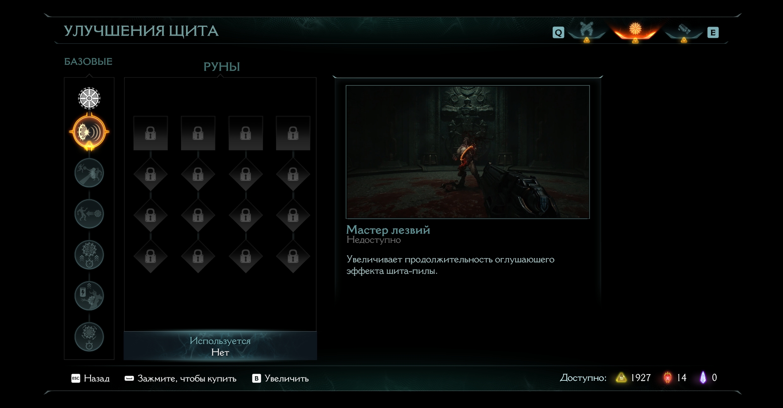This screenshot has width=783, height=408.
Task: Click the purple crystal currency icon
Action: 703,377
